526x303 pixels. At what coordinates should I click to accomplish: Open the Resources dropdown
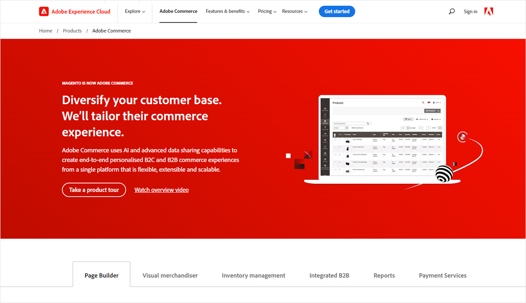click(x=295, y=11)
